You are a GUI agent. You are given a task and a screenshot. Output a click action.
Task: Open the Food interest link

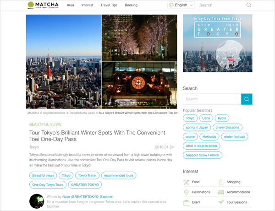[200, 182]
